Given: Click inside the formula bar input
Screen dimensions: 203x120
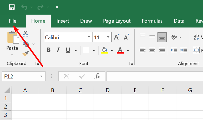Looking at the screenshot, I should point(155,76).
